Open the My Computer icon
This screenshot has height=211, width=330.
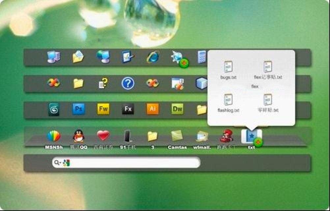pyautogui.click(x=54, y=57)
